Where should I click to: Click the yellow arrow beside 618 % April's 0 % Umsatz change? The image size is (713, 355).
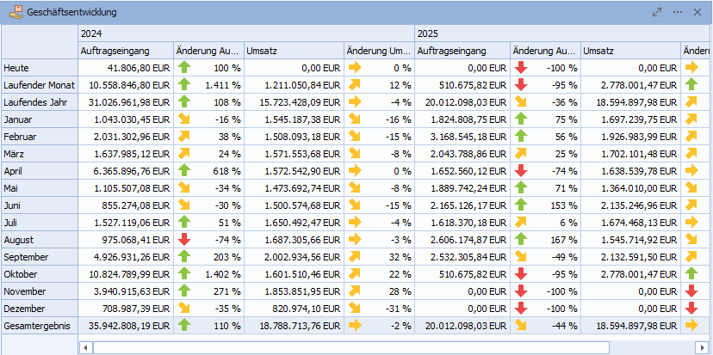click(354, 170)
